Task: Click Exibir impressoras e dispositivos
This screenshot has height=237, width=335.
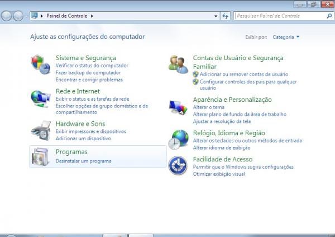Action: 91,131
